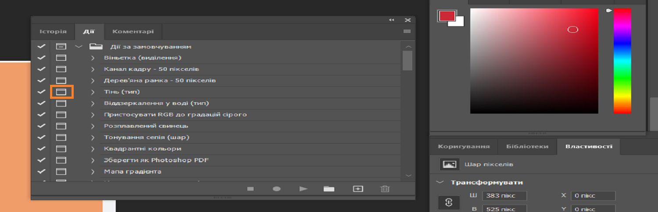Play the selected action
This screenshot has height=212, width=658.
coord(303,189)
